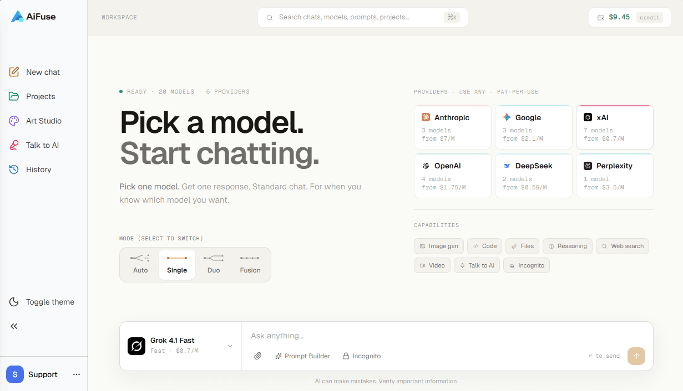Toggle the Web search capability chip
The height and width of the screenshot is (391, 683).
click(x=623, y=246)
